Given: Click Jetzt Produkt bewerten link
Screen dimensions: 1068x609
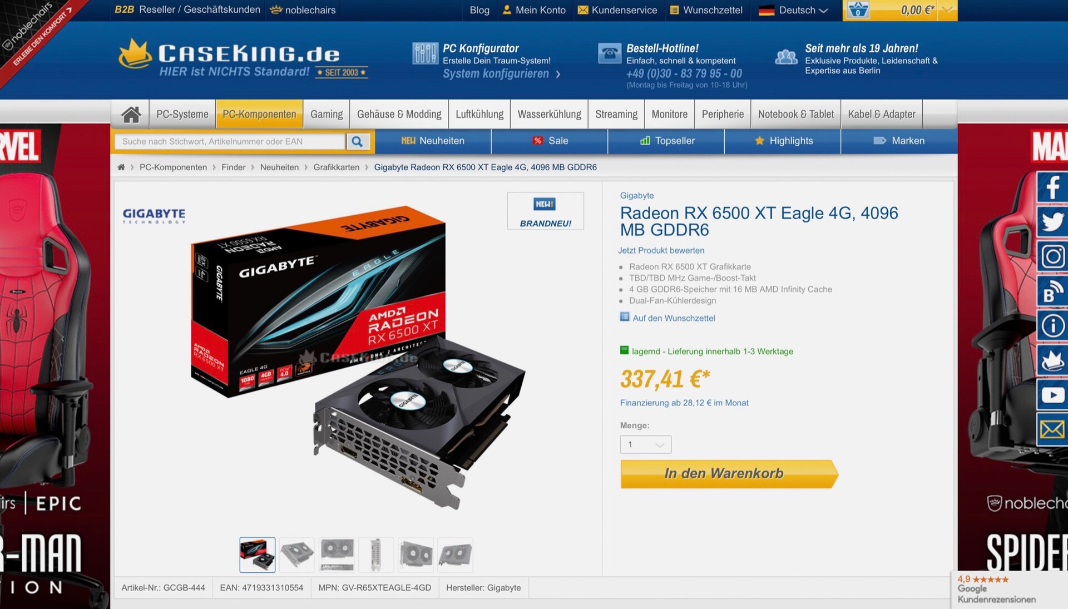Looking at the screenshot, I should click(x=661, y=250).
